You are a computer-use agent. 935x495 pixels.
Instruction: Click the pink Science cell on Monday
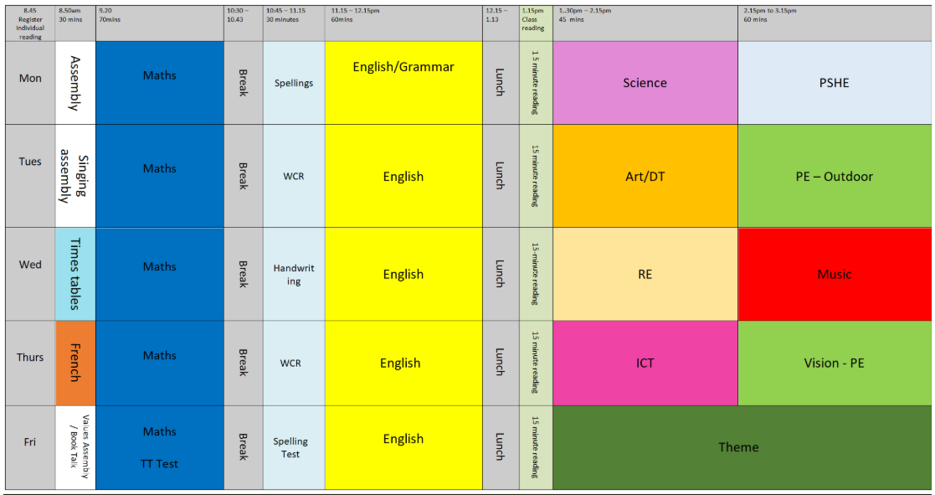click(645, 83)
